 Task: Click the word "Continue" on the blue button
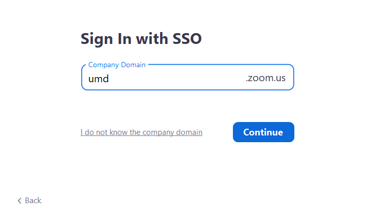pyautogui.click(x=263, y=132)
